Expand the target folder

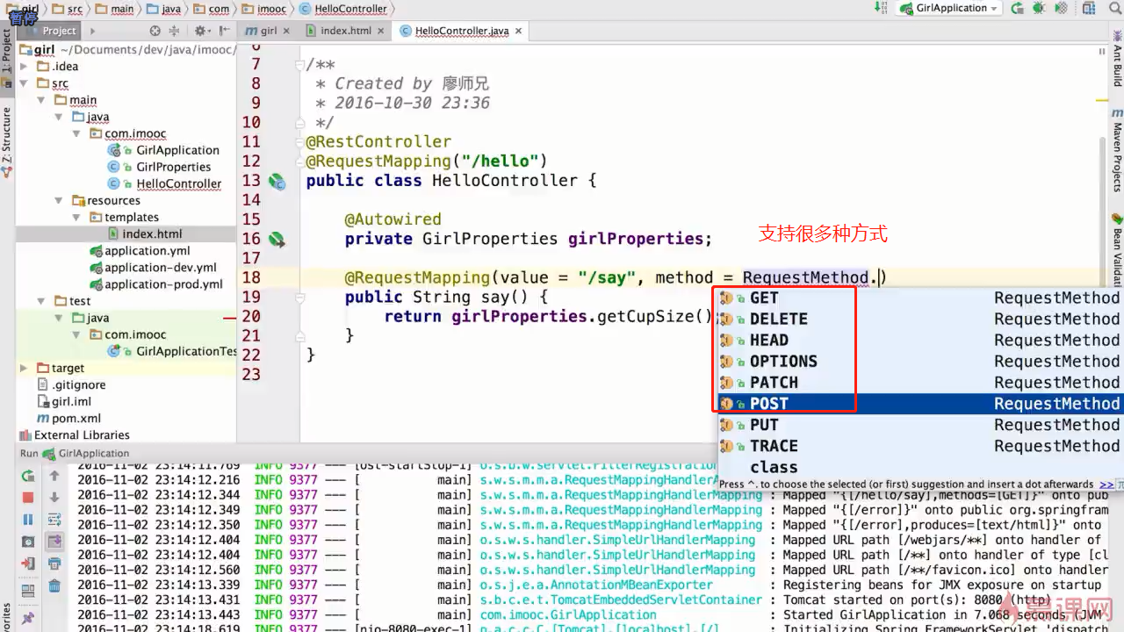tap(25, 368)
